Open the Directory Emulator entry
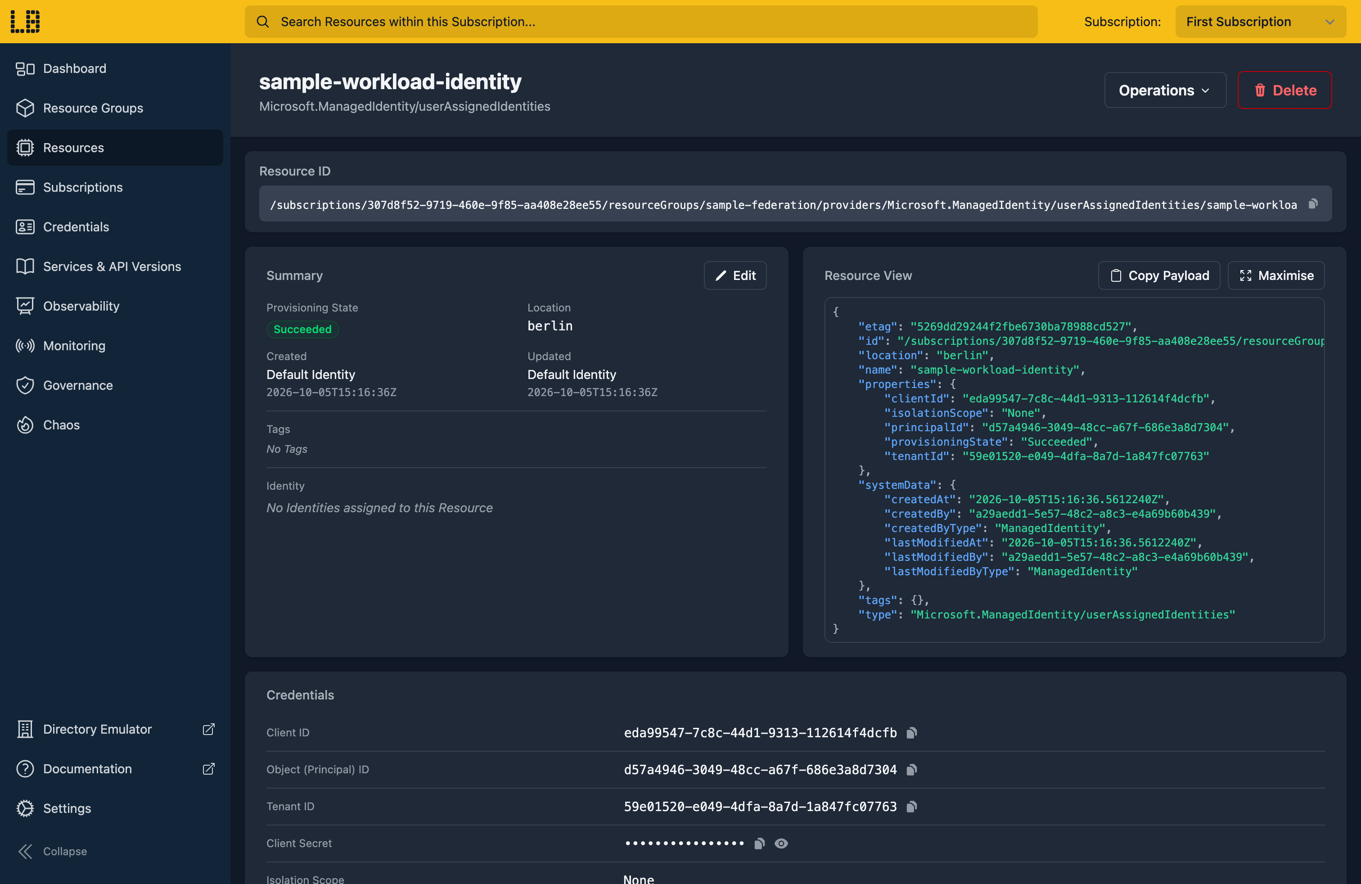 tap(115, 729)
